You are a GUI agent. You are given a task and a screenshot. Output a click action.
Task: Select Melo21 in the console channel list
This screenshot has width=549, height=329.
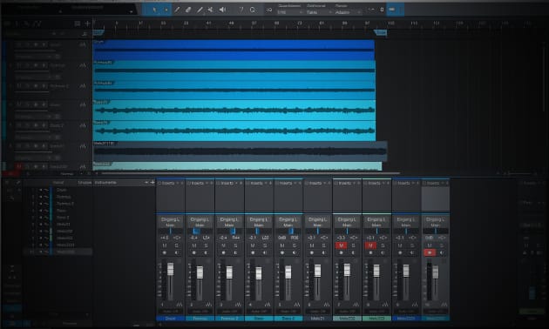click(x=64, y=224)
